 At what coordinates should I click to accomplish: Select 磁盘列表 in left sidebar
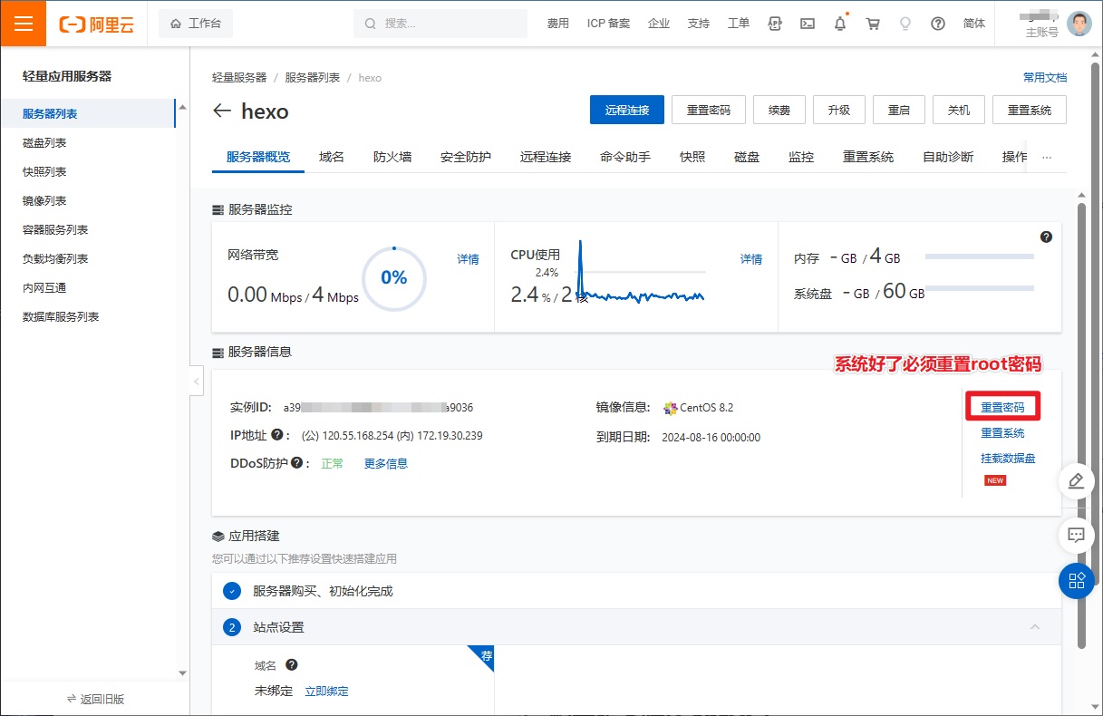44,143
